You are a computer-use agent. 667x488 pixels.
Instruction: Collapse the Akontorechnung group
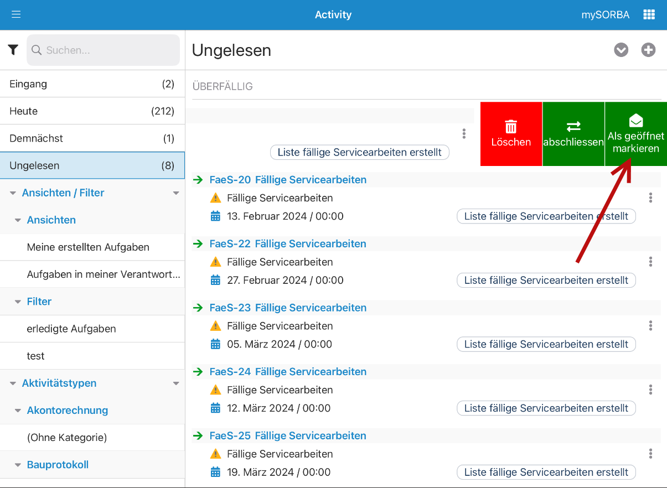click(x=18, y=411)
